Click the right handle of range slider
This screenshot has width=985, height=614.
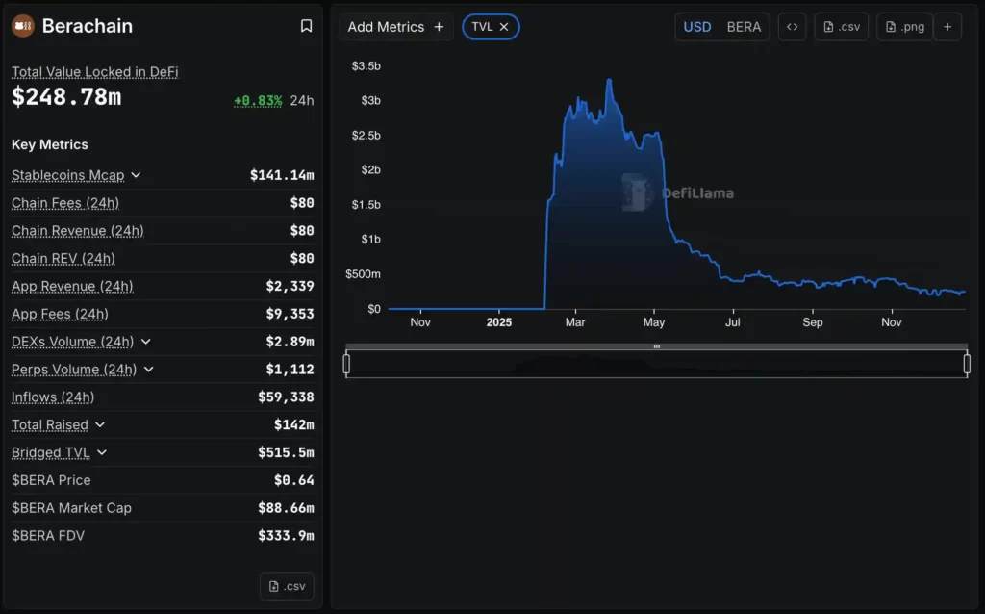pyautogui.click(x=967, y=364)
